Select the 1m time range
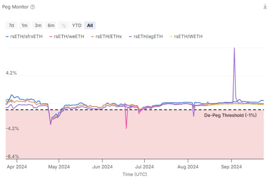The height and width of the screenshot is (180, 268). point(24,25)
